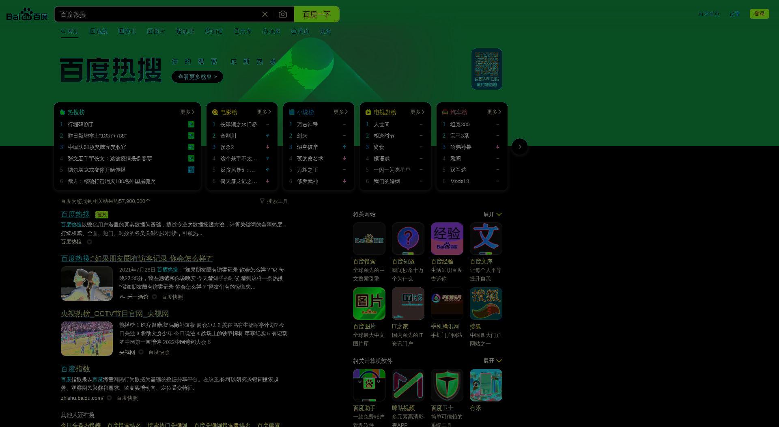Click the 百度搜索 site icon

click(369, 239)
